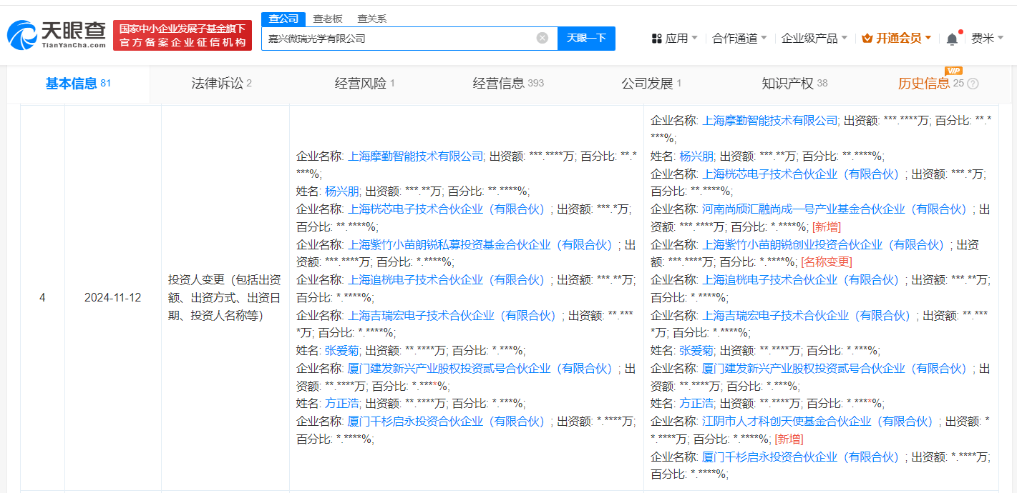The height and width of the screenshot is (493, 1017).
Task: Click 杨兴朋 in the right column
Action: pyautogui.click(x=696, y=156)
